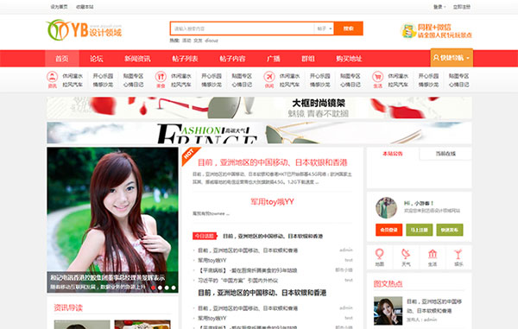Click the person icon in 快捷导航

436,58
